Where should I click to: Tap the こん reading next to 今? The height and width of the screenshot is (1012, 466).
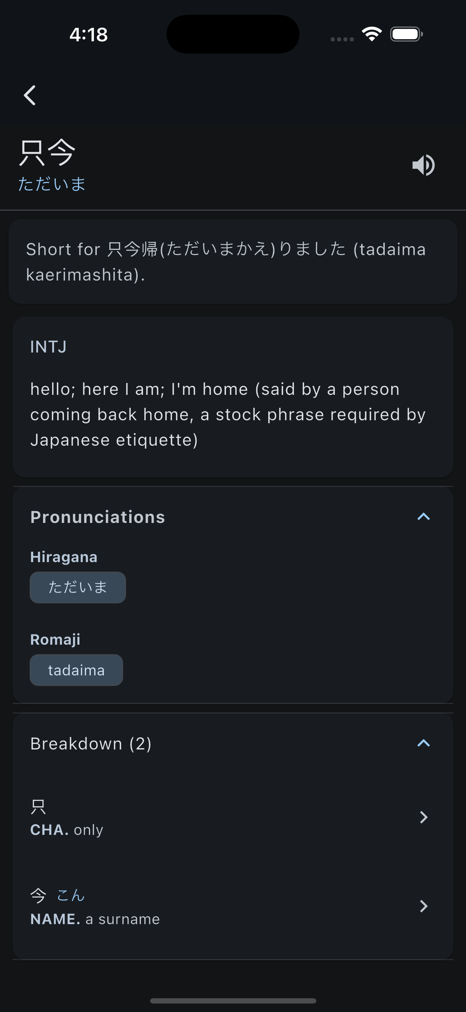pos(71,895)
